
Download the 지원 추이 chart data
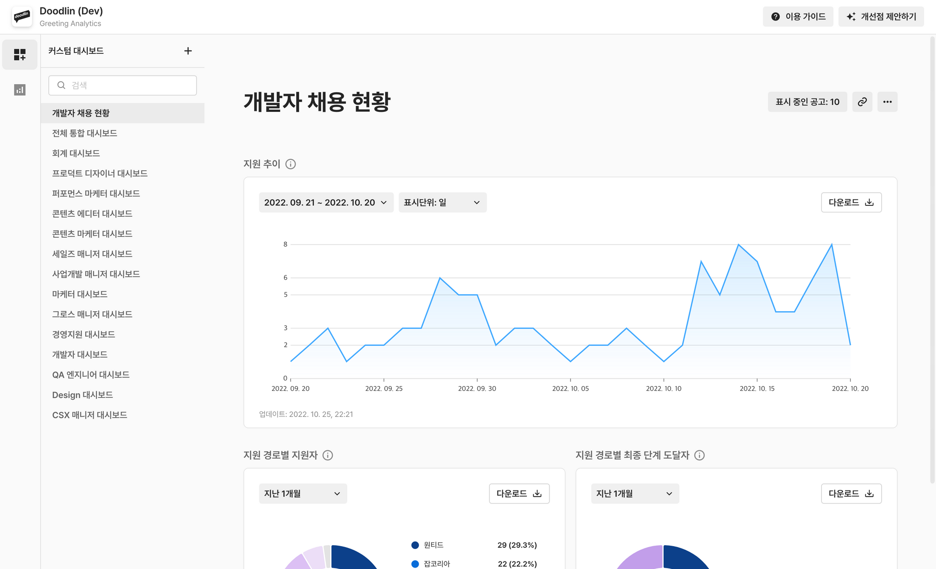(851, 203)
